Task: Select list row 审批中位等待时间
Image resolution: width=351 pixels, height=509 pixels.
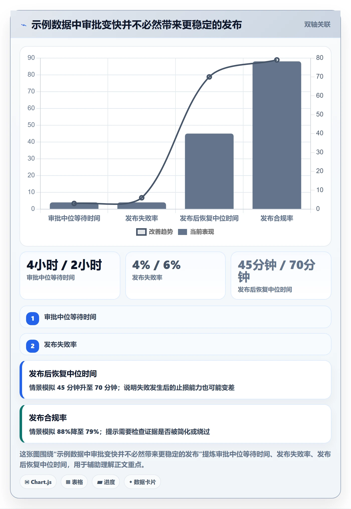Action: [175, 317]
